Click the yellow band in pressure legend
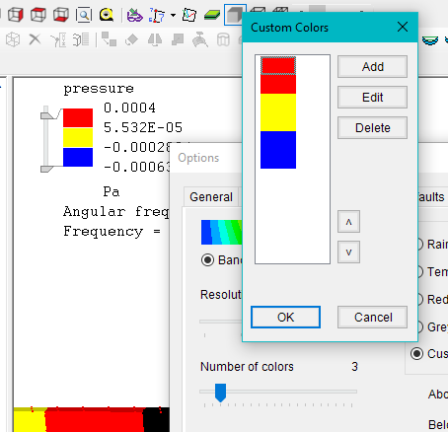 [78, 138]
